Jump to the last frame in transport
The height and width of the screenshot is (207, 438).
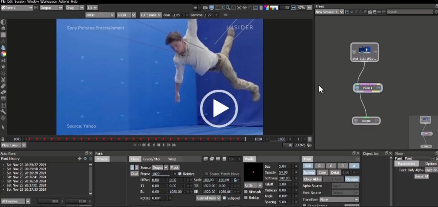[174, 145]
